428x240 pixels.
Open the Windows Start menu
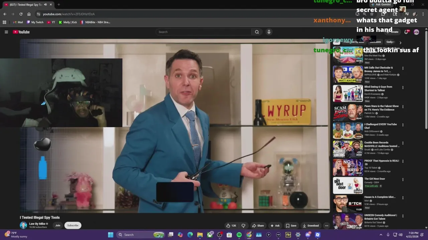111,235
